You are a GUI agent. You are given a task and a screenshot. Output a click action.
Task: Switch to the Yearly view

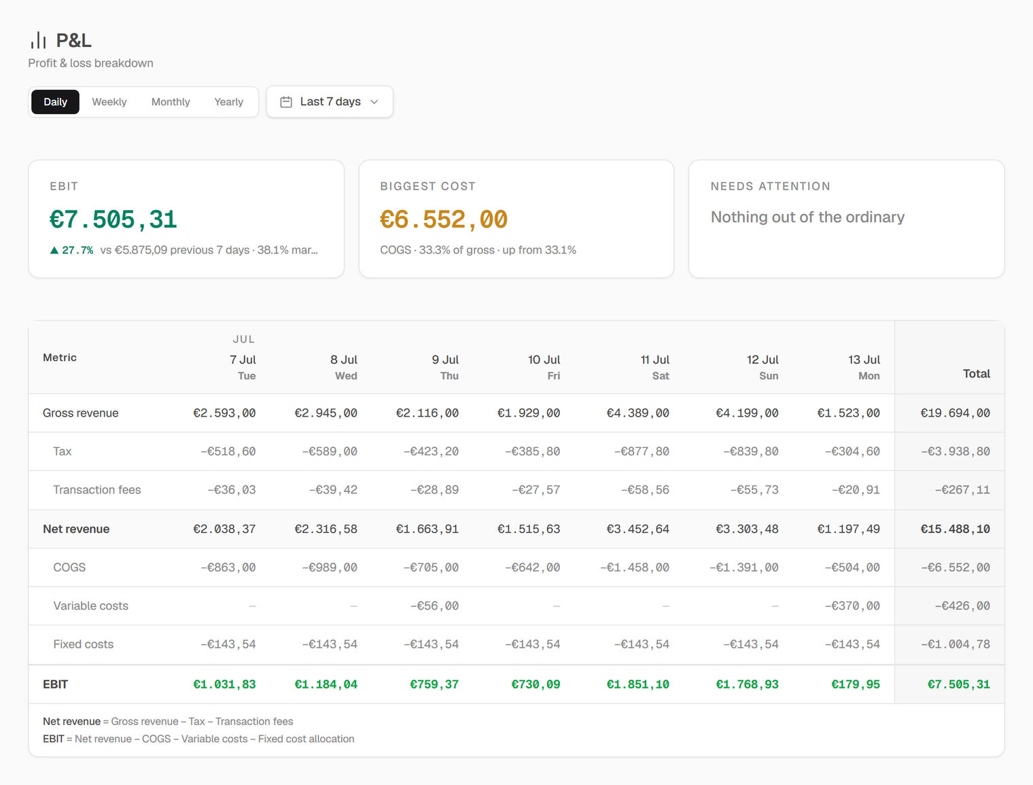click(x=228, y=102)
